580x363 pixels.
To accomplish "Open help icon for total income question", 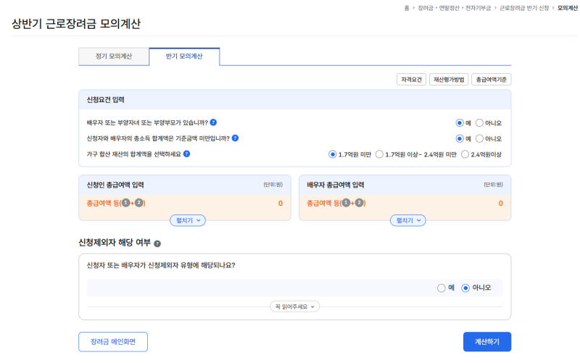I will [x=235, y=138].
